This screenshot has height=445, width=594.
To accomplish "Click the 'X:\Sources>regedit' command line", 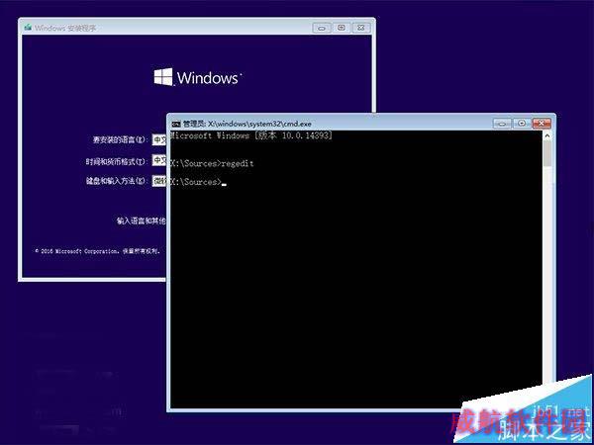I will pyautogui.click(x=212, y=163).
